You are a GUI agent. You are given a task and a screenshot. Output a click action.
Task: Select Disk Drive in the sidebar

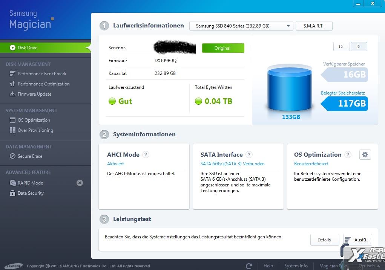click(x=45, y=47)
